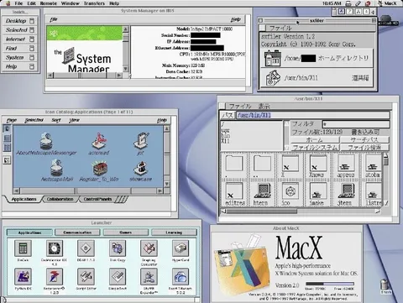403x303 pixels.
Task: Open the Apple menu in the menu bar
Action: pyautogui.click(x=8, y=3)
